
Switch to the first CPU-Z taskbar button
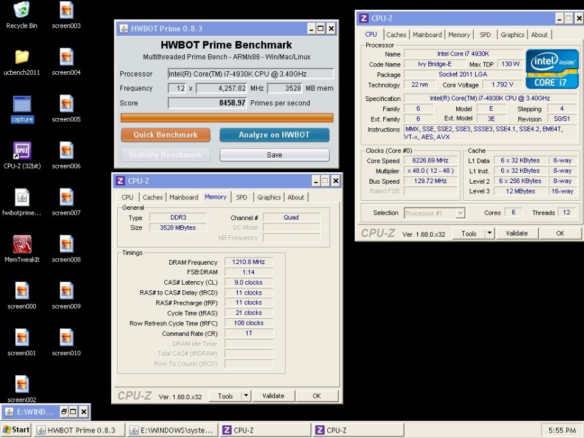(265, 430)
